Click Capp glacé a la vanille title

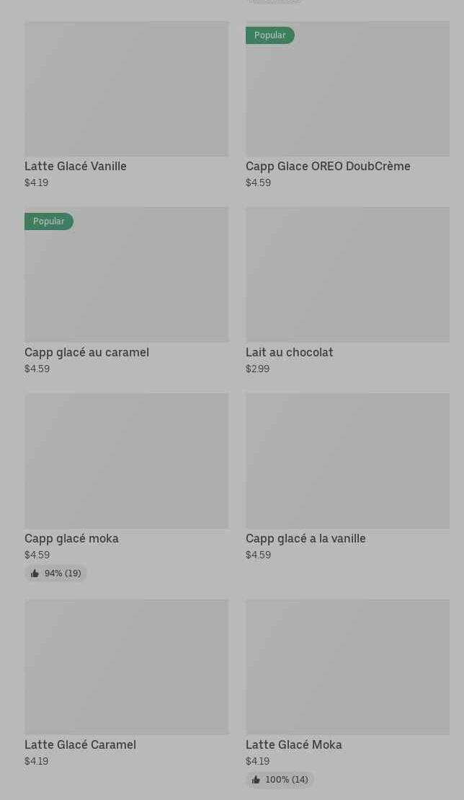305,538
